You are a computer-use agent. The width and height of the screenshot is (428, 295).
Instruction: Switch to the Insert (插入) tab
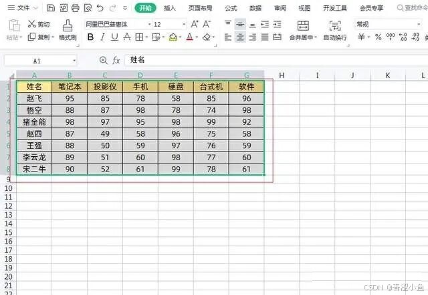[x=169, y=8]
